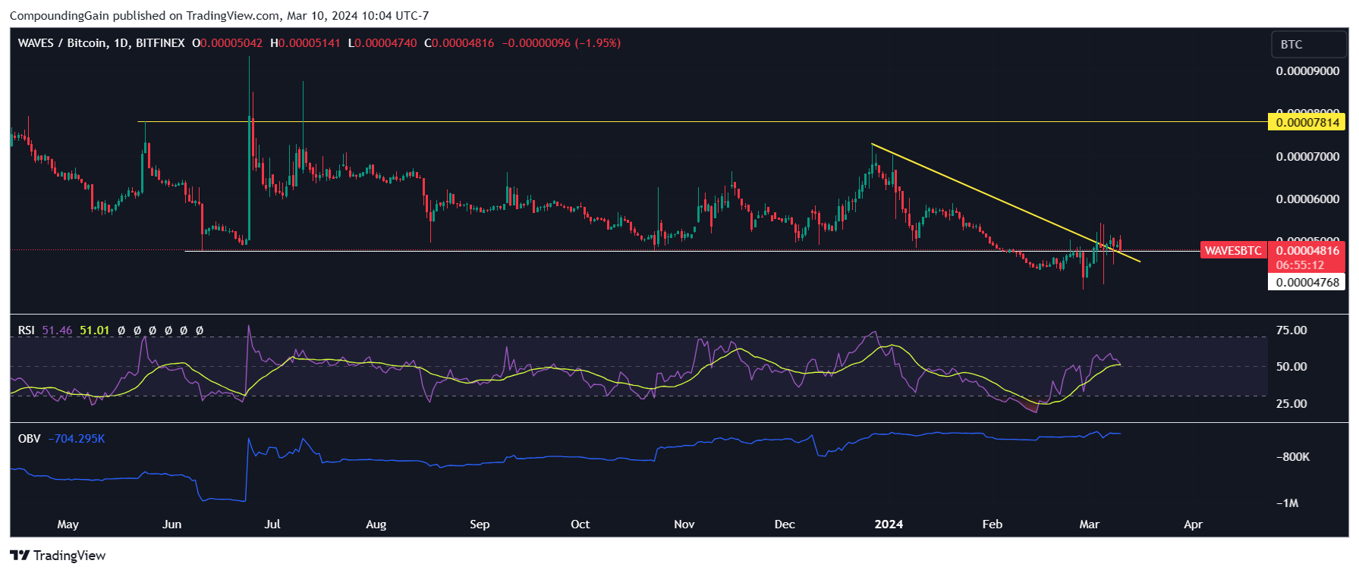The height and width of the screenshot is (573, 1359).
Task: Click the 0.00007000 price axis label
Action: (1307, 157)
